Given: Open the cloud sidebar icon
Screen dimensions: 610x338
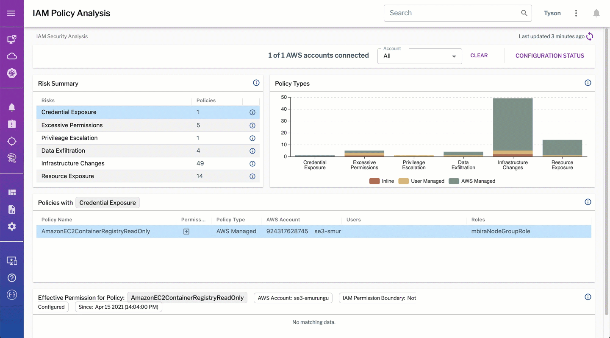Looking at the screenshot, I should [12, 56].
